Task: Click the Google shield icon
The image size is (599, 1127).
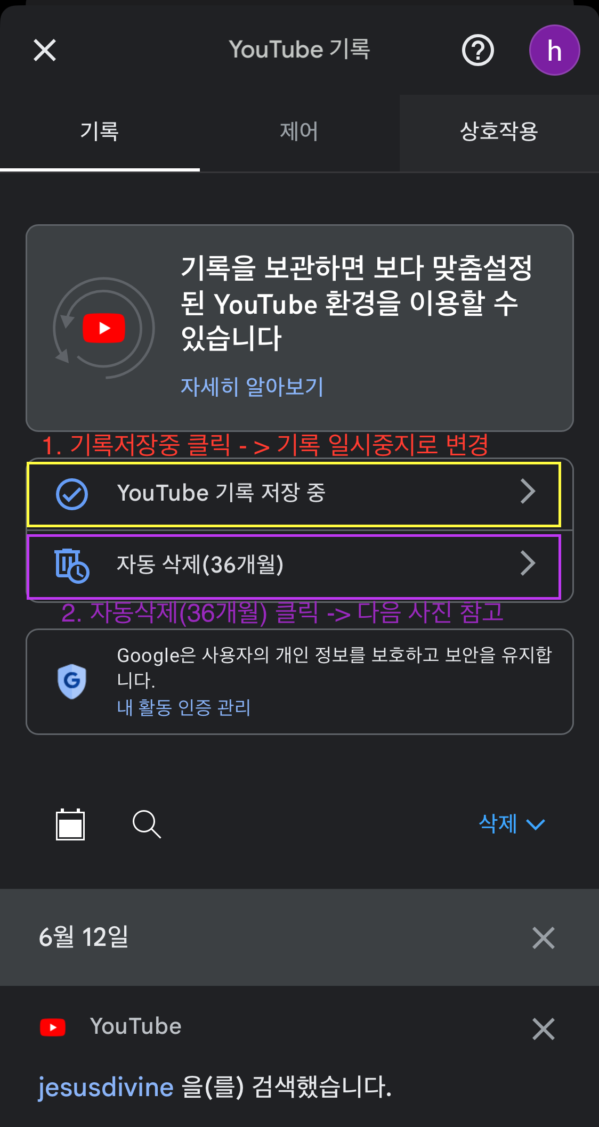Action: click(x=72, y=681)
